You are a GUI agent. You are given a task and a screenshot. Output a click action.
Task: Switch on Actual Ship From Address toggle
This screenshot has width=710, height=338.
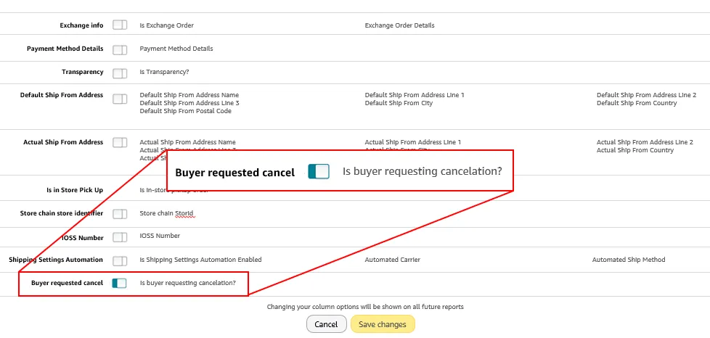tap(120, 143)
